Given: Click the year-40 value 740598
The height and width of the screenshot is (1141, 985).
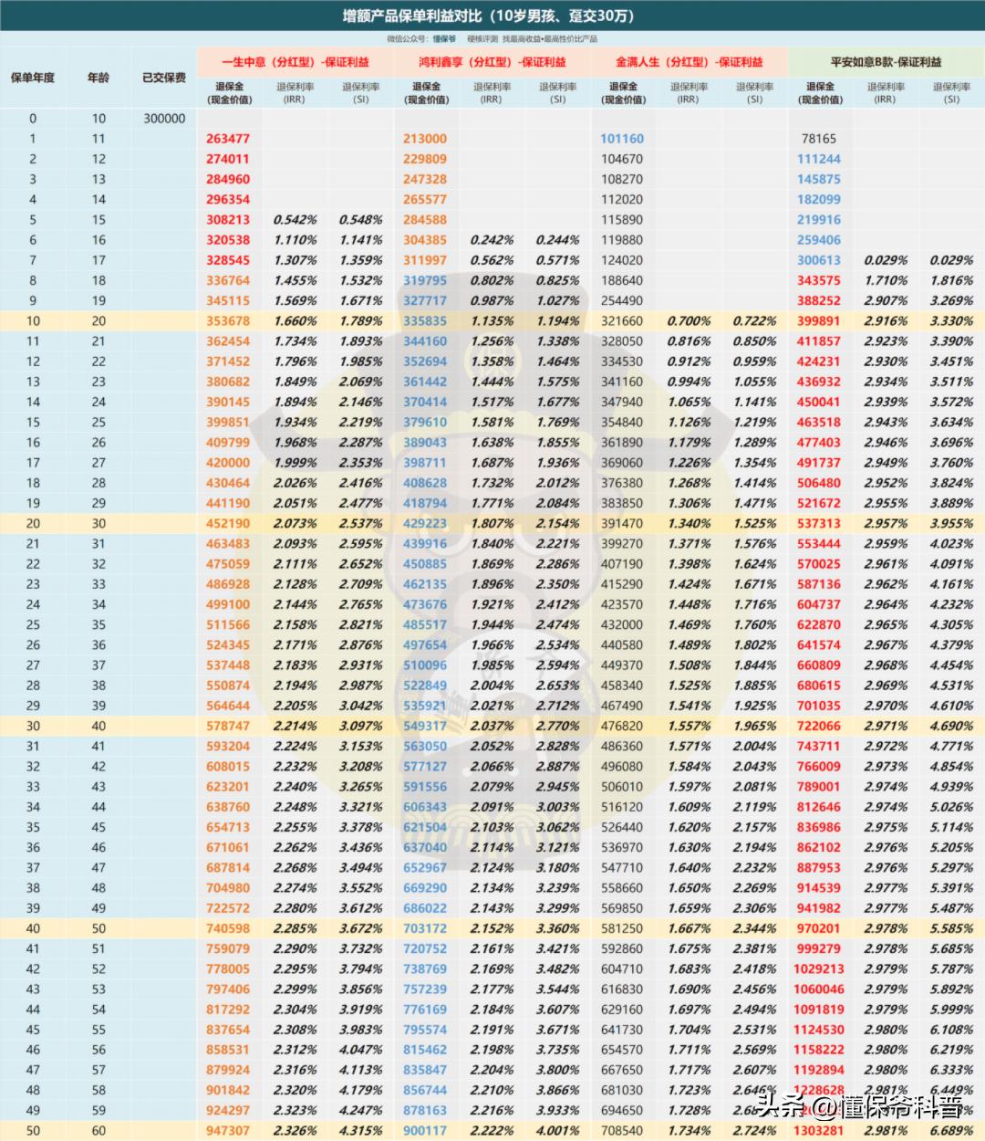Looking at the screenshot, I should click(x=228, y=928).
